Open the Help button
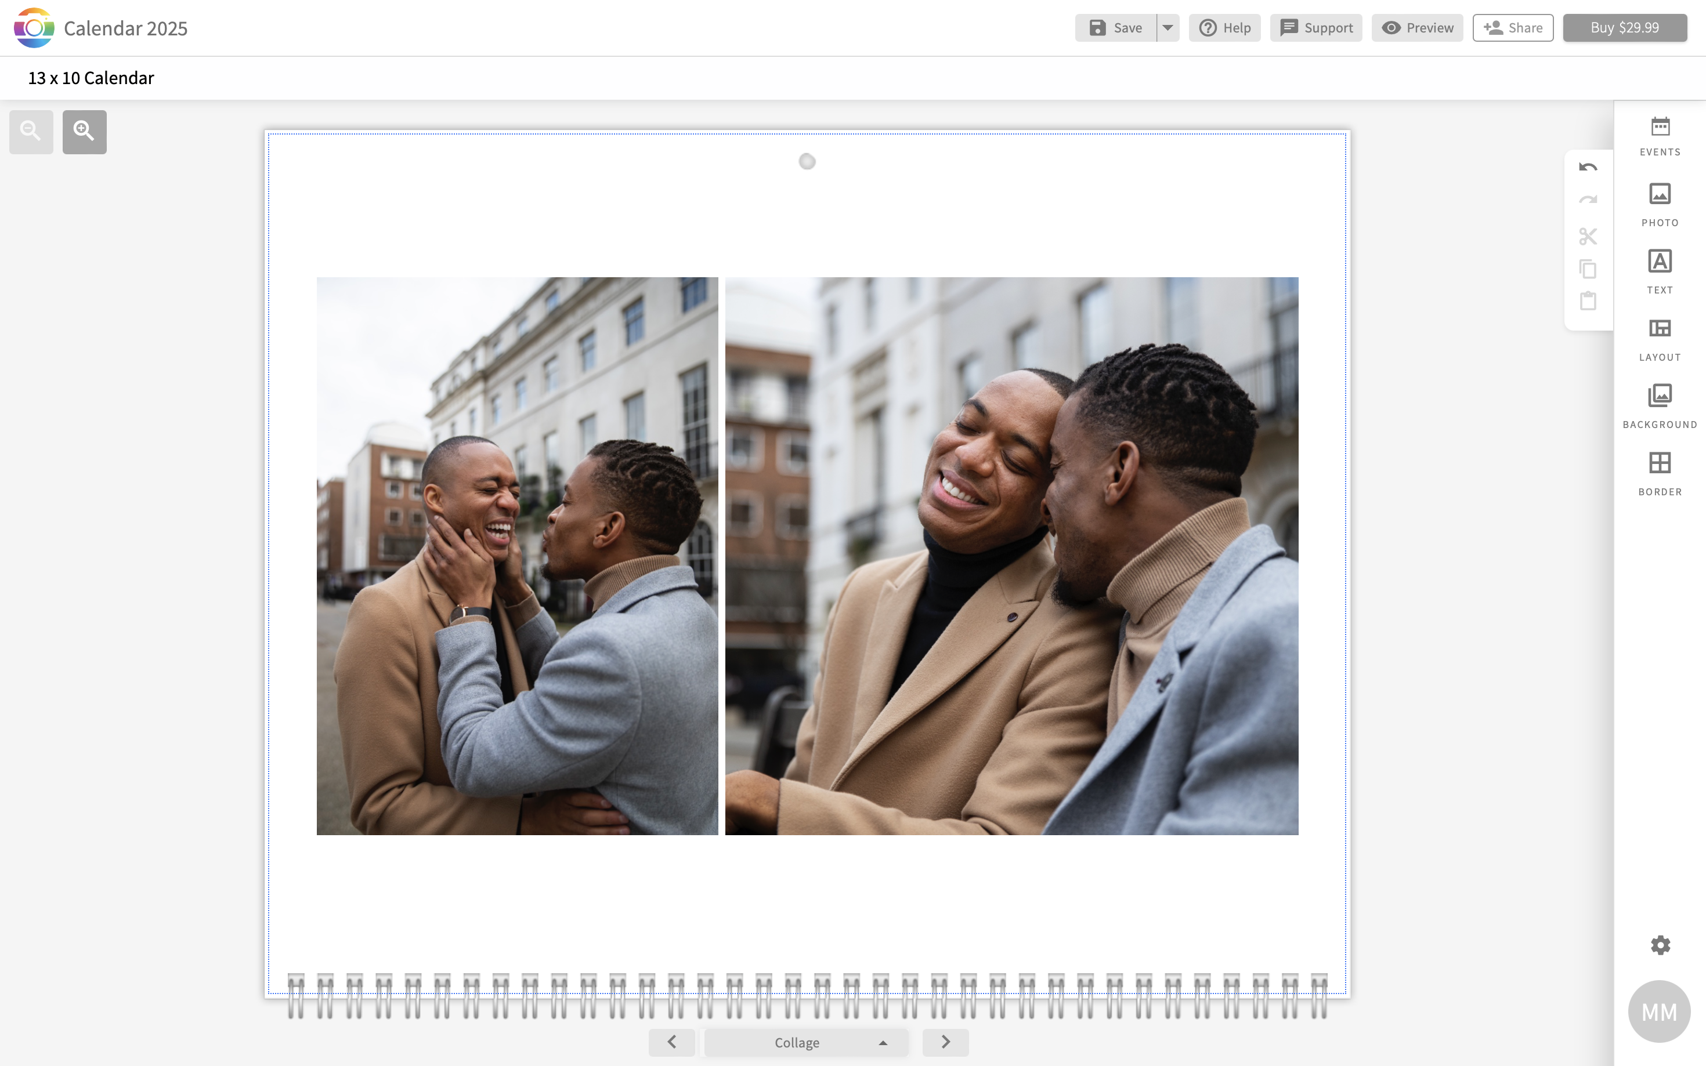Viewport: 1706px width, 1066px height. pos(1224,27)
